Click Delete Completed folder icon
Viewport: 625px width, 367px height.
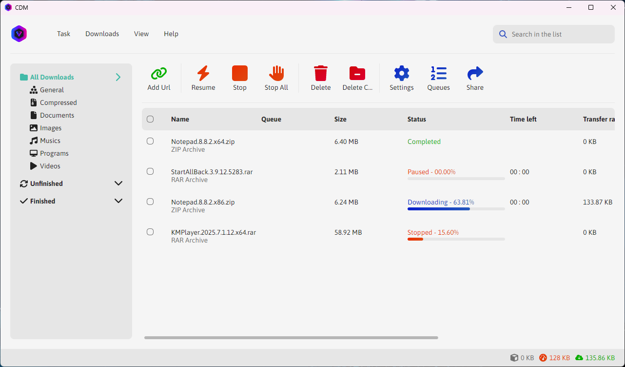[x=357, y=74]
